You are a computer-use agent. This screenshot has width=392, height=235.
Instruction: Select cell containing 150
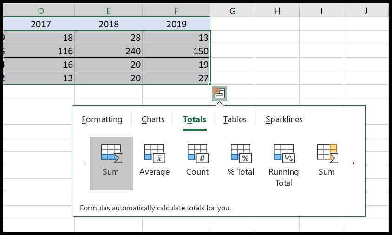[x=176, y=51]
